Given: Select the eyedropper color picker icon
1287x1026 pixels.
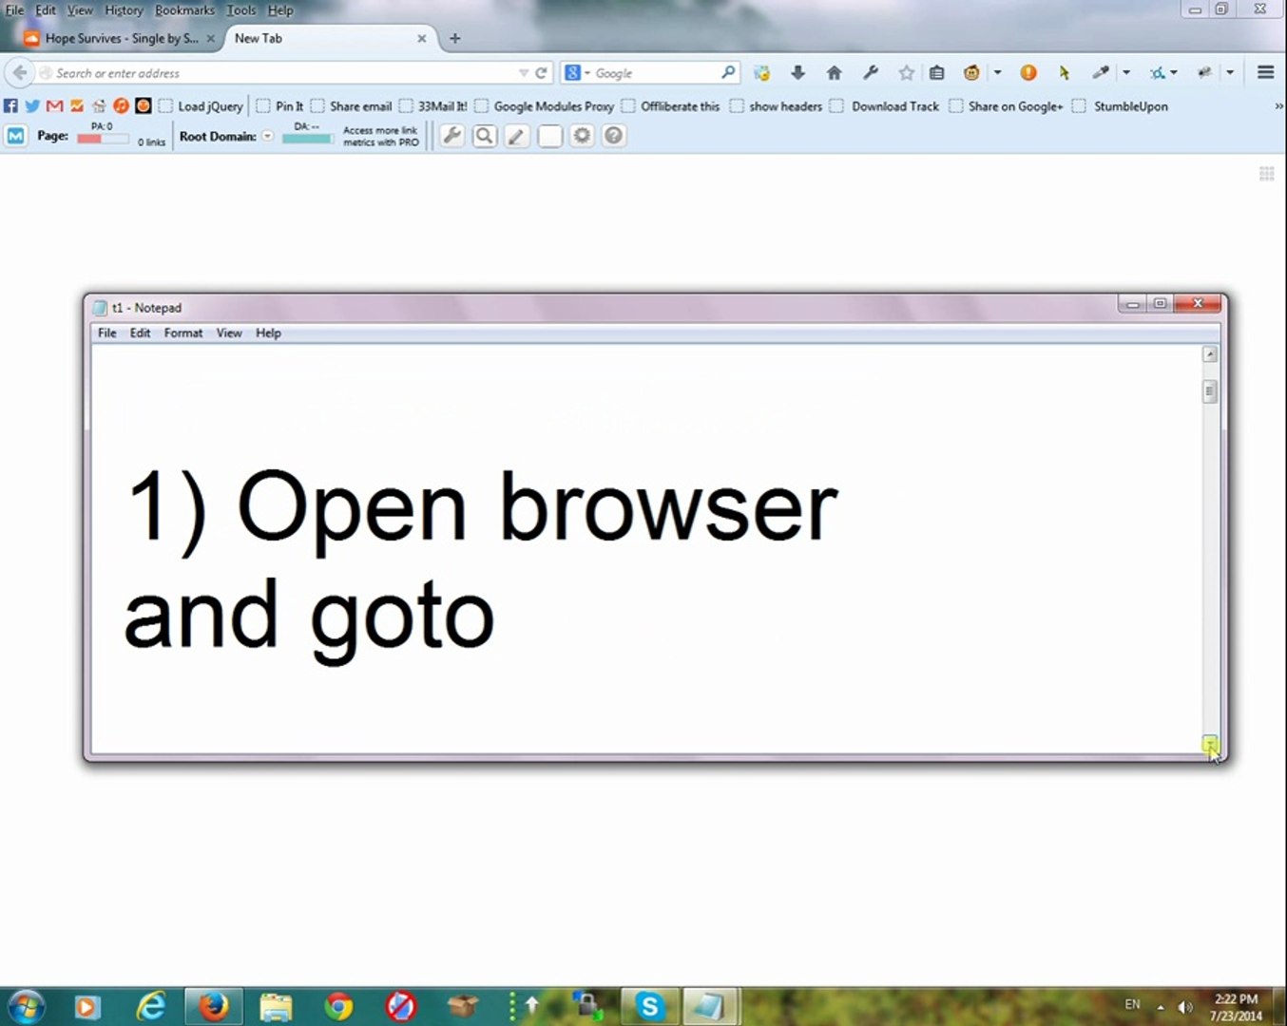Looking at the screenshot, I should pyautogui.click(x=1101, y=72).
